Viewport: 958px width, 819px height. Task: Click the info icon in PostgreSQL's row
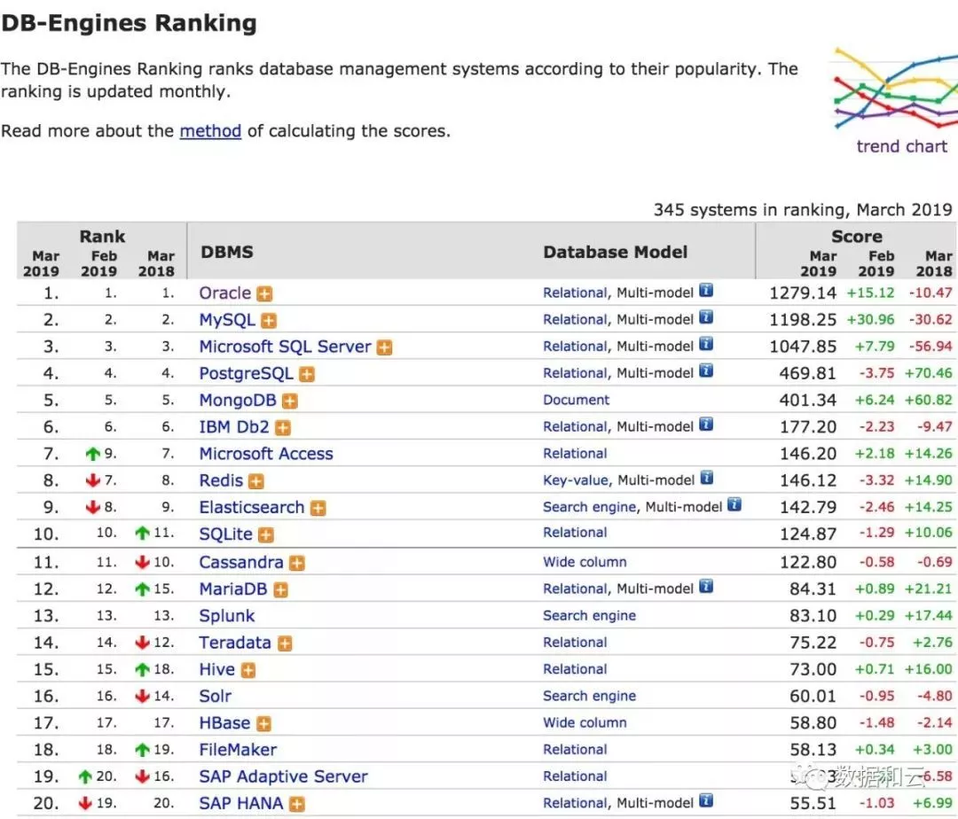point(706,371)
